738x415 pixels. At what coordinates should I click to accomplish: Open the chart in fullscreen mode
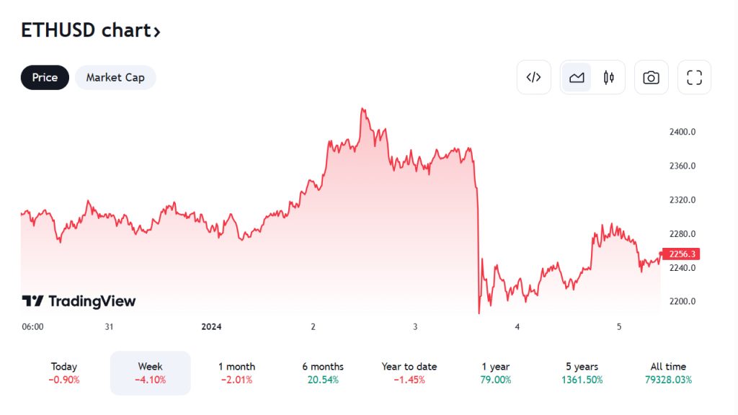click(x=694, y=78)
